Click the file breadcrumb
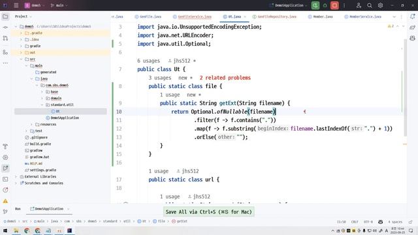This screenshot has height=235, width=418. click(159, 221)
